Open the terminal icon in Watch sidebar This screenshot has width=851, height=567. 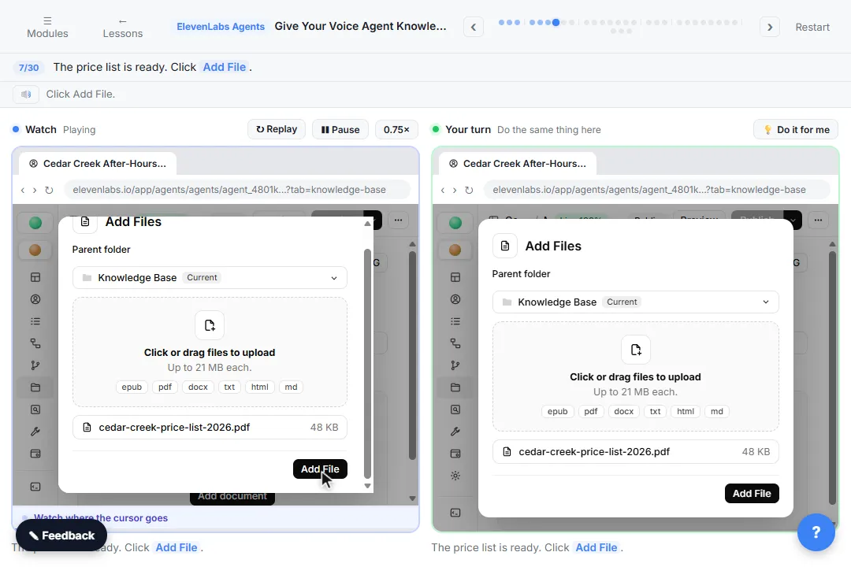click(35, 487)
